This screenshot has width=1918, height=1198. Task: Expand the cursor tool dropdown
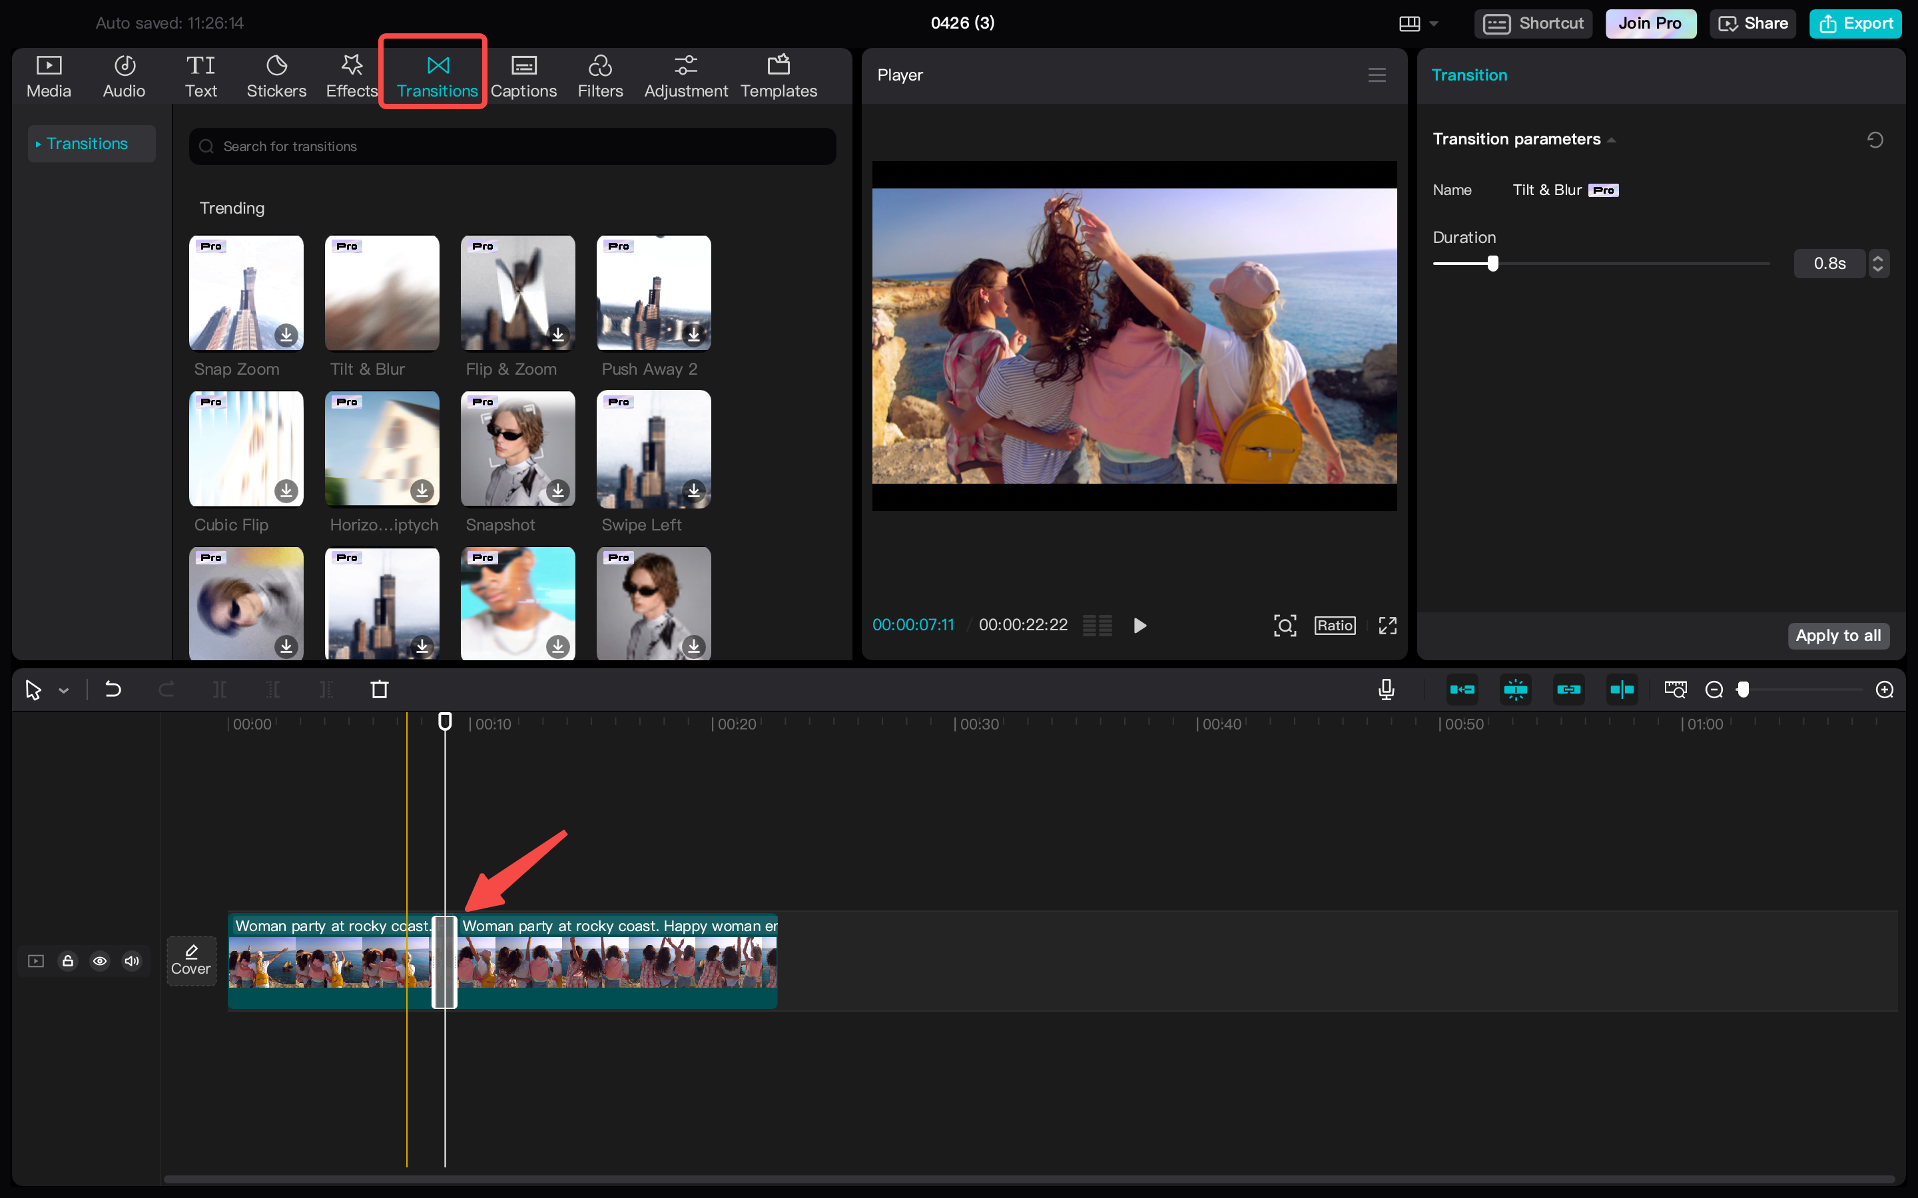(x=63, y=690)
